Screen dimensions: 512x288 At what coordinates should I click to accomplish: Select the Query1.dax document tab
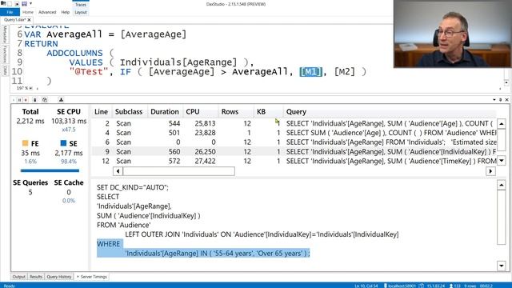tap(14, 19)
